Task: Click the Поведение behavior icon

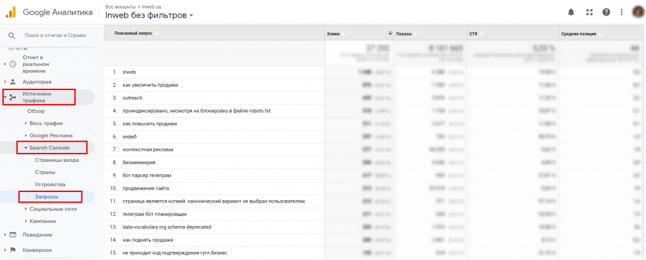Action: [13, 235]
